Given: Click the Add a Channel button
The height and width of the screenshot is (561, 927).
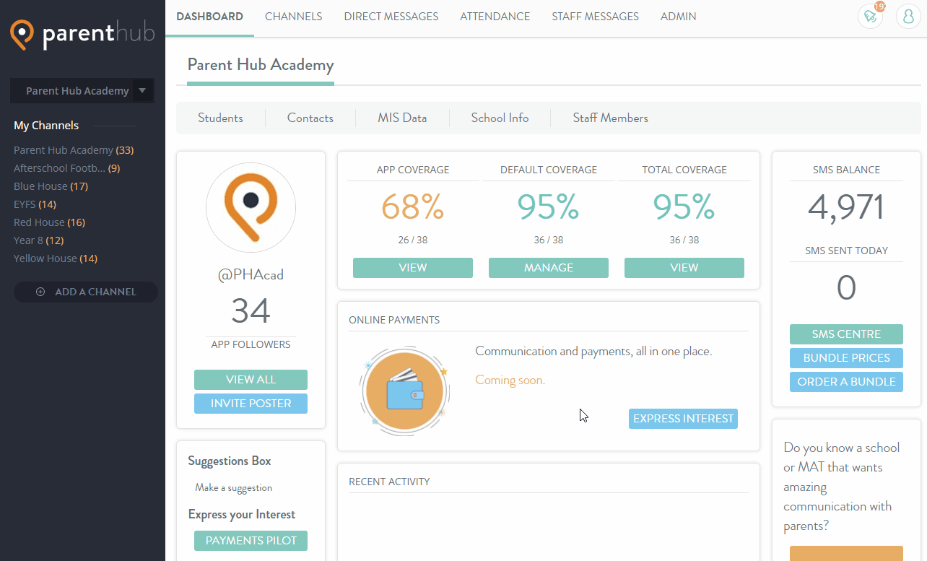Looking at the screenshot, I should pos(86,292).
